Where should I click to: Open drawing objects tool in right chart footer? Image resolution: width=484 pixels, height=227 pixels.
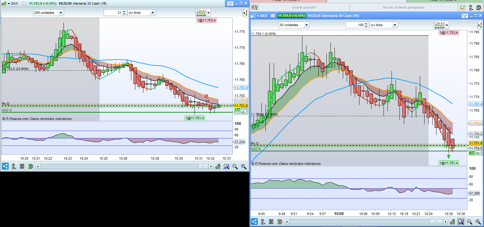click(263, 221)
